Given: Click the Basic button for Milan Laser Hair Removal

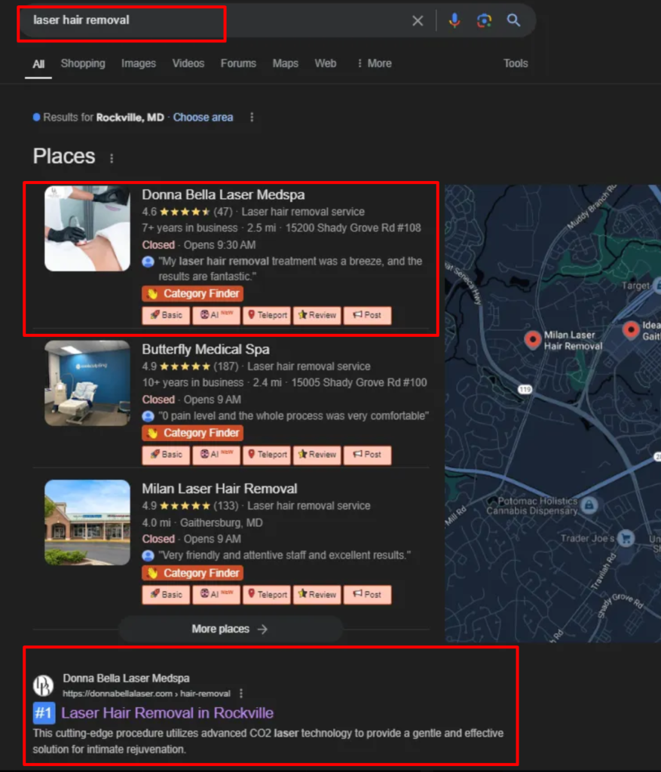Looking at the screenshot, I should click(x=166, y=595).
